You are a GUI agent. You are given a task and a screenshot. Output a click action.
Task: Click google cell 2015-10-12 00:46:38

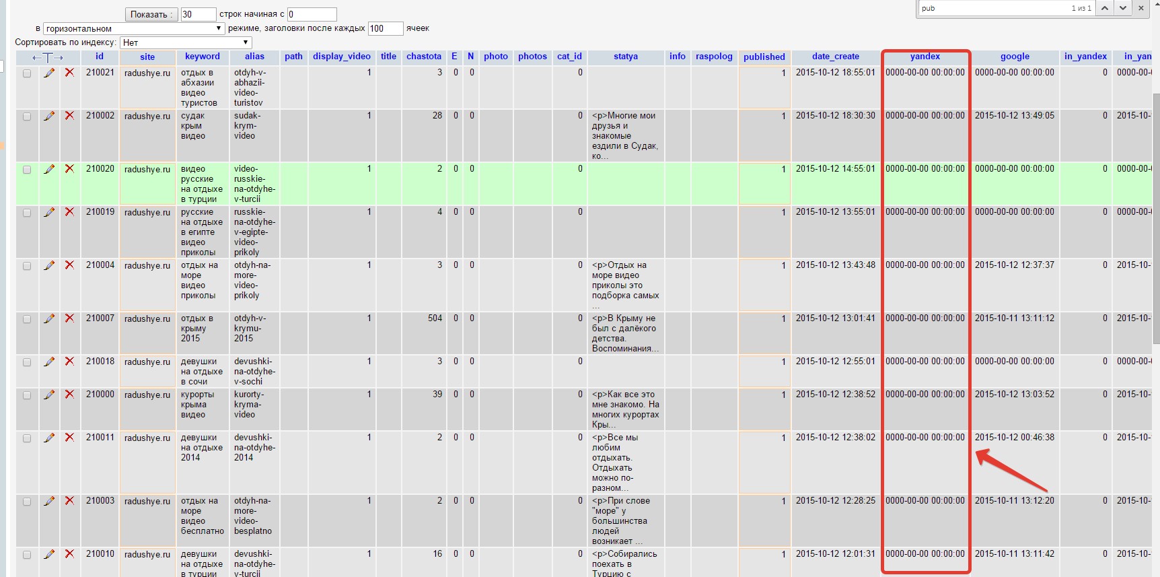[x=1015, y=438]
